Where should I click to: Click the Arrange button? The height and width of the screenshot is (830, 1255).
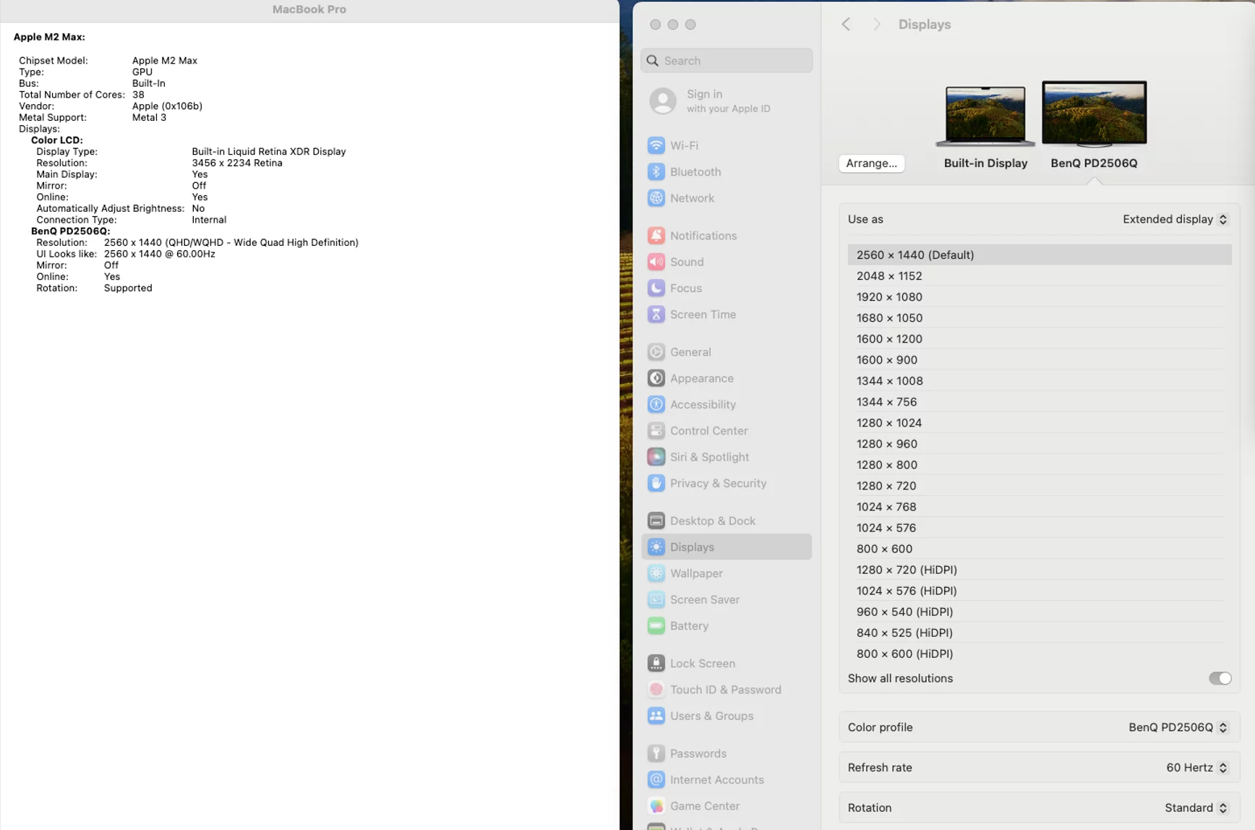(x=871, y=163)
